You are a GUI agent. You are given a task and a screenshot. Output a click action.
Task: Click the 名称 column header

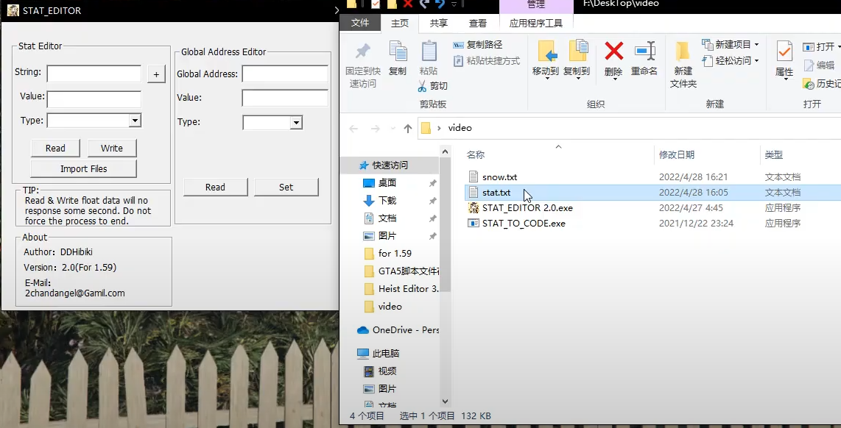pos(476,155)
